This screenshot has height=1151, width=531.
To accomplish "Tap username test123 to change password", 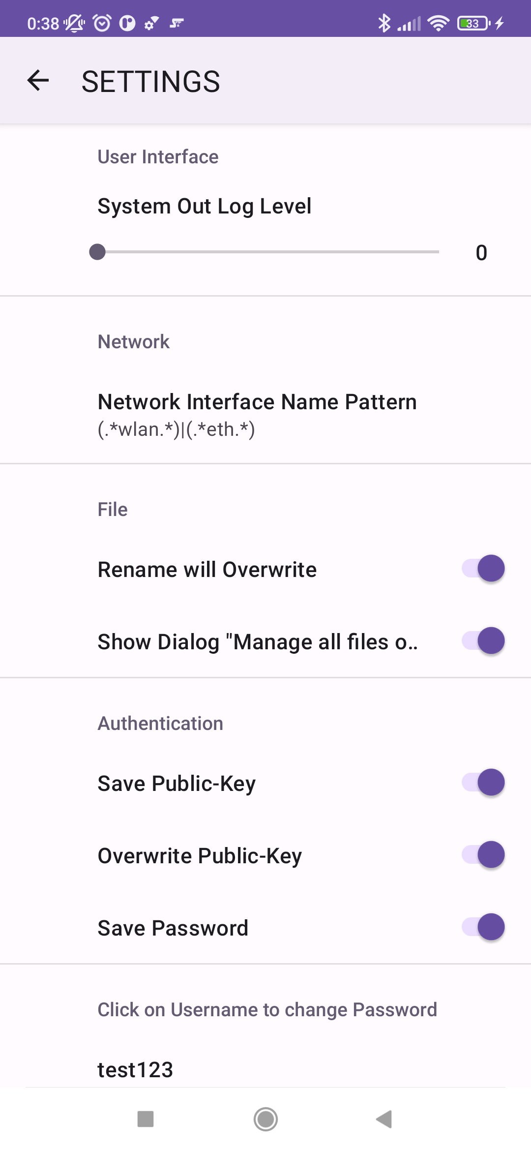I will click(x=136, y=1069).
